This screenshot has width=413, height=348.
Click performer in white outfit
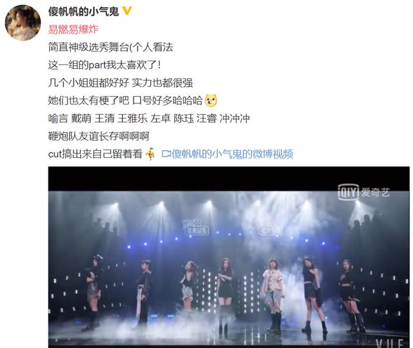274,295
